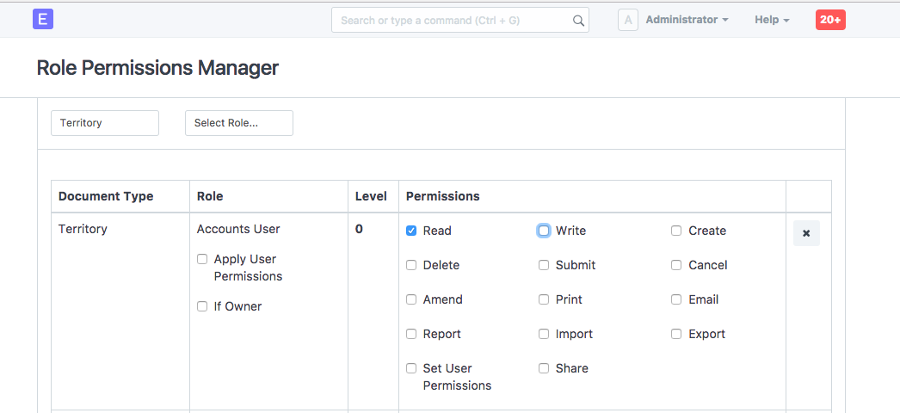Viewport: 900px width, 413px height.
Task: Enable the Set User Permissions checkbox
Action: 411,368
